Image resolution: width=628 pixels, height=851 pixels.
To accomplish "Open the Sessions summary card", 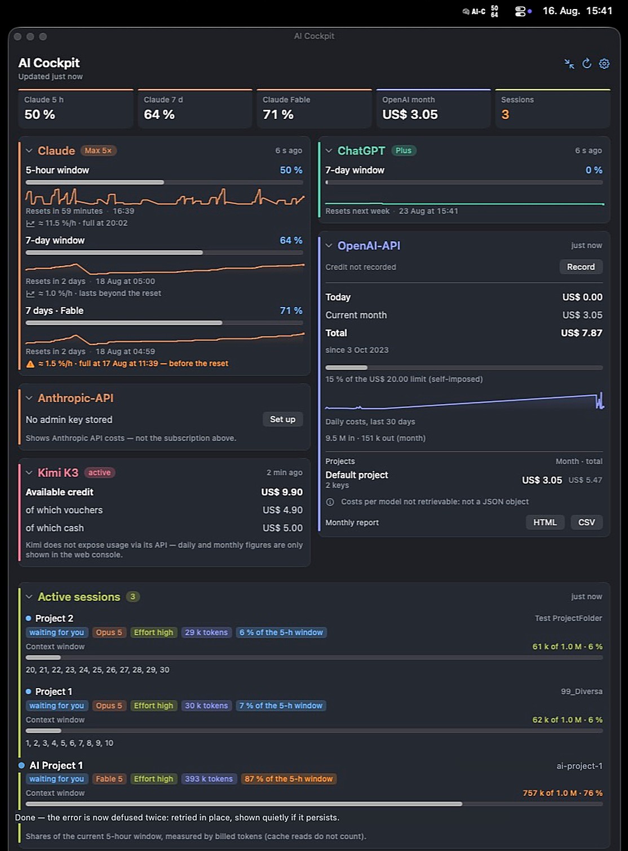I will [552, 108].
